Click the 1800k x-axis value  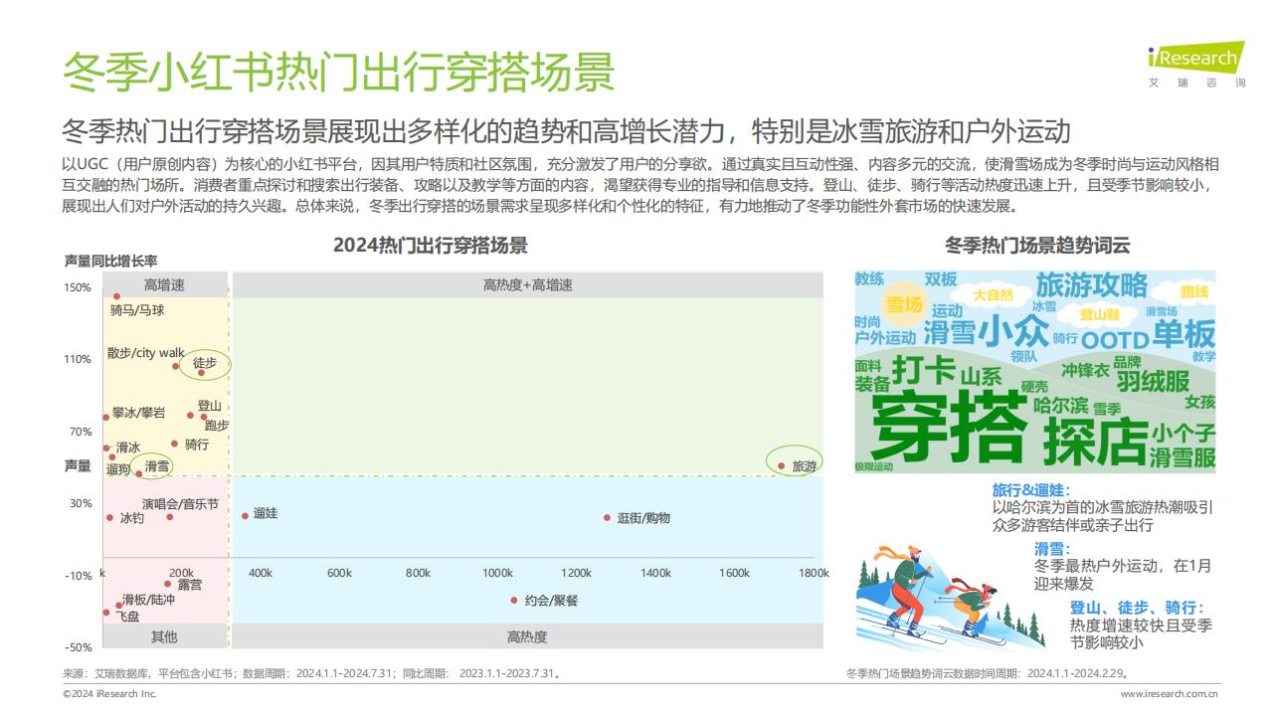coord(814,574)
